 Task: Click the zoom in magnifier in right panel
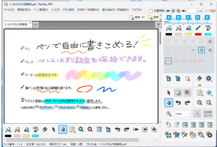[x=199, y=102]
